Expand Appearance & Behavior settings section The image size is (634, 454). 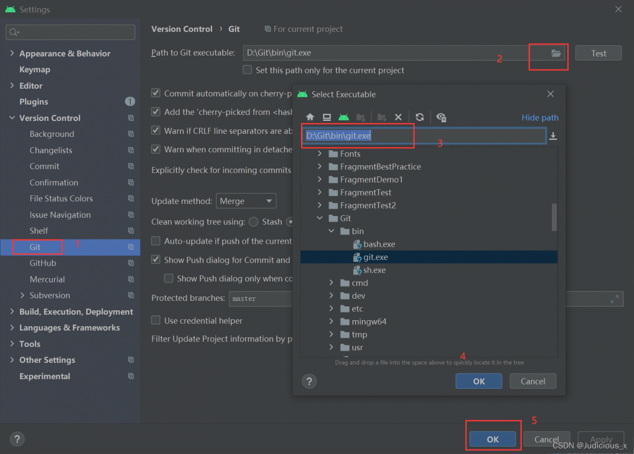coord(12,54)
